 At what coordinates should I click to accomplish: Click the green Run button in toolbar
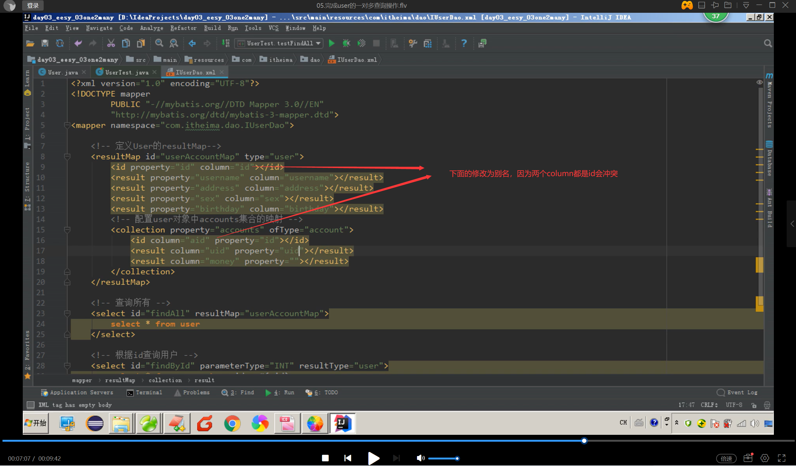(x=331, y=43)
